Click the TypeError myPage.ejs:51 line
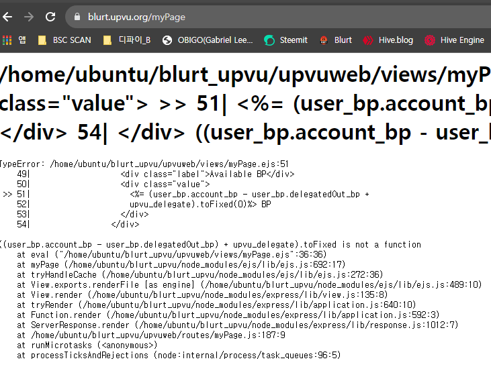491x375 pixels. click(x=144, y=163)
